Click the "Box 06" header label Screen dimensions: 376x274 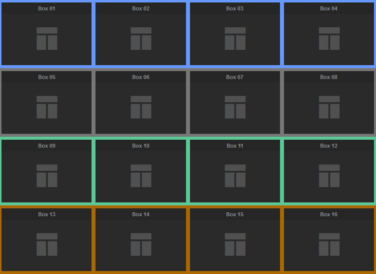[x=141, y=77]
